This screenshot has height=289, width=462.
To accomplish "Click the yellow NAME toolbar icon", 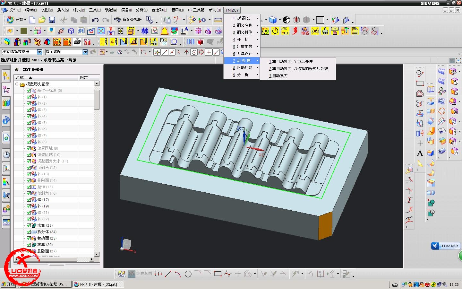I will 315,31.
